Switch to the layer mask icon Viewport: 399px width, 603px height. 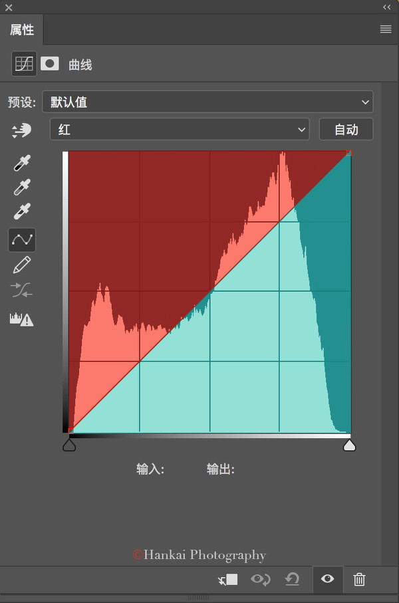pyautogui.click(x=50, y=63)
